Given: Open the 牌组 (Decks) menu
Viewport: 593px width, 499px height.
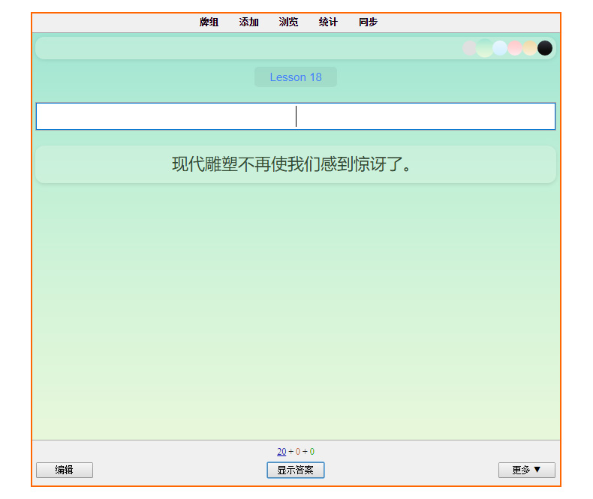Looking at the screenshot, I should 209,23.
